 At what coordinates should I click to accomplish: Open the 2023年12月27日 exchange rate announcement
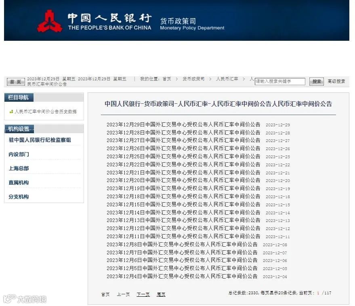(183, 140)
